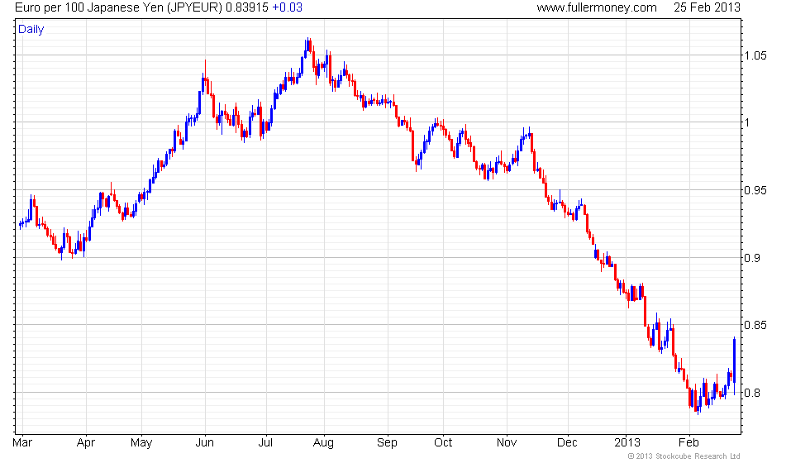Click the Jul month label

[x=265, y=443]
